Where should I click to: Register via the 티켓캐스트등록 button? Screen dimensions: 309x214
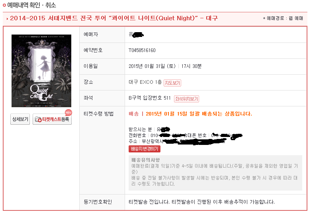click(x=52, y=119)
